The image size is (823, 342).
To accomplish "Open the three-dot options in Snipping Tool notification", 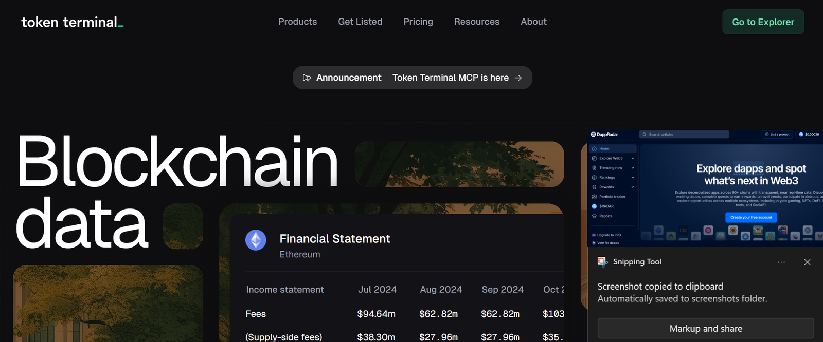I will click(781, 262).
